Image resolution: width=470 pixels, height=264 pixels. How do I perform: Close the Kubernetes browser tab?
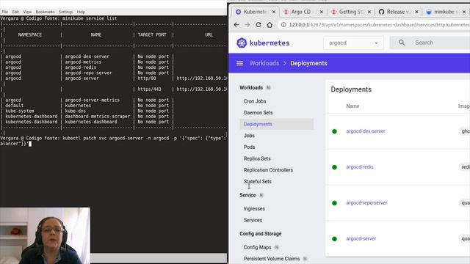(x=274, y=12)
